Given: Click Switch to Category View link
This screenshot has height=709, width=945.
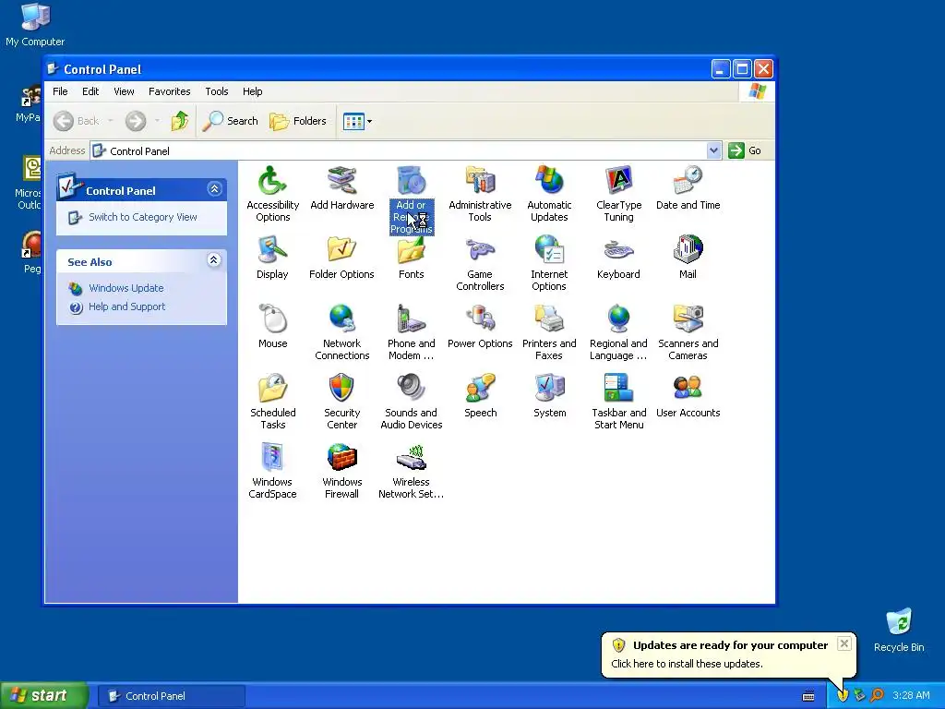Looking at the screenshot, I should [143, 217].
